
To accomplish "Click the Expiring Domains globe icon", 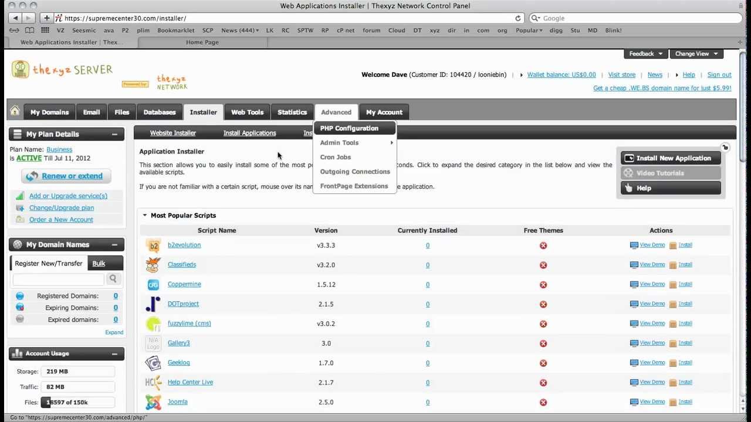I will 20,308.
